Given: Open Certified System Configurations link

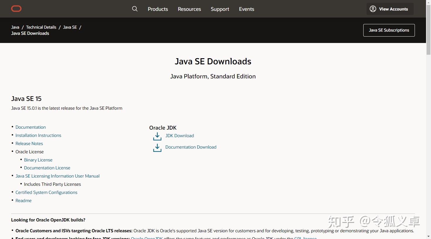Looking at the screenshot, I should click(x=46, y=192).
